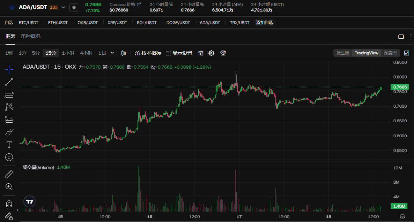Switch to the 深度图 depth chart view
This screenshot has height=222, width=414.
click(390, 53)
